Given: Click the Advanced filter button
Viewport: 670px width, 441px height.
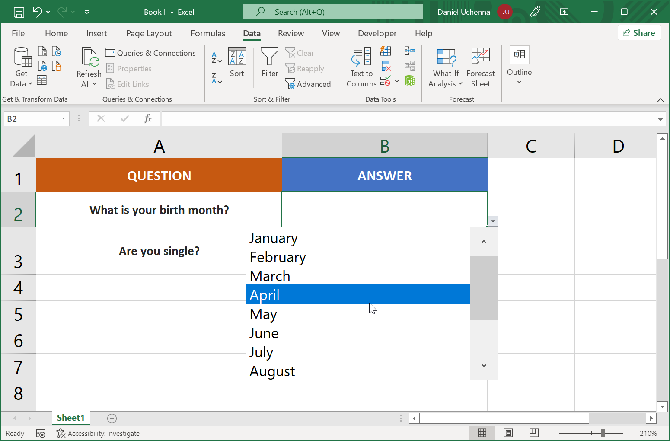Looking at the screenshot, I should pyautogui.click(x=308, y=84).
